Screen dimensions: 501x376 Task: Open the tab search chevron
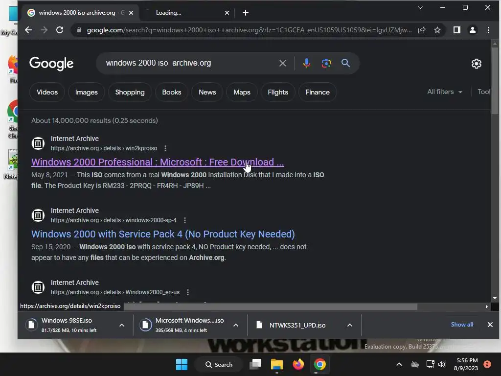coord(420,7)
